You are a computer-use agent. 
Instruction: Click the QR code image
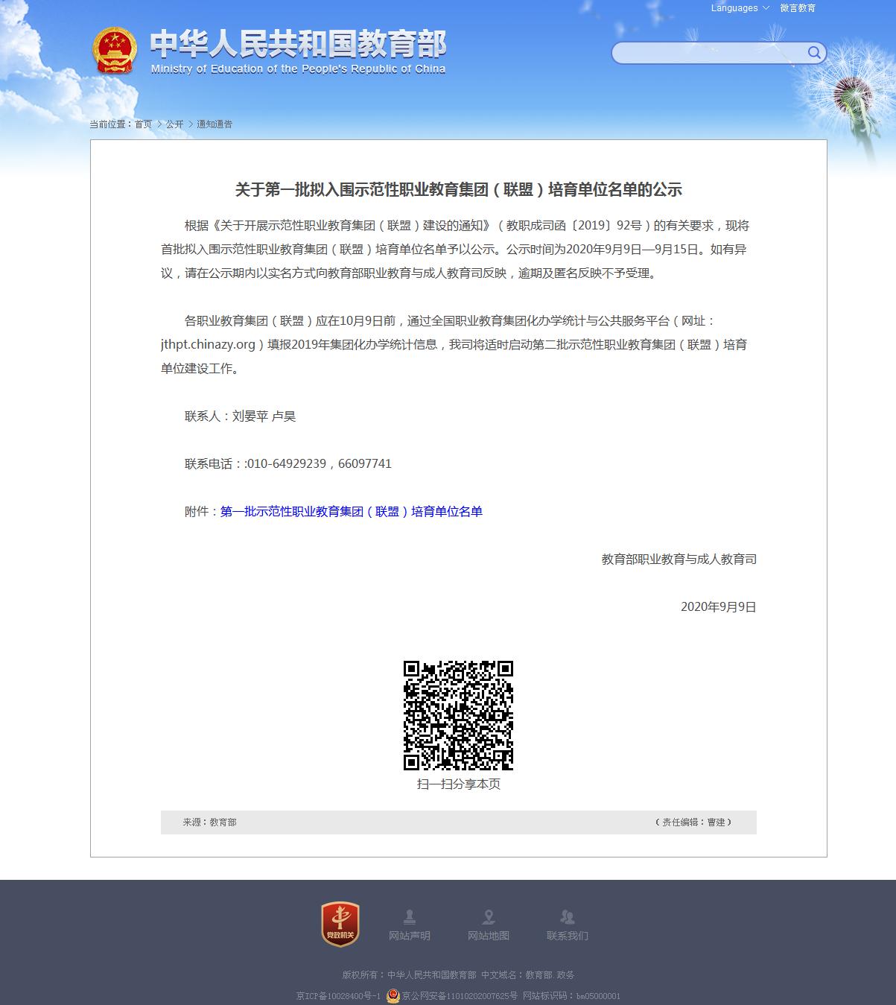click(x=458, y=715)
